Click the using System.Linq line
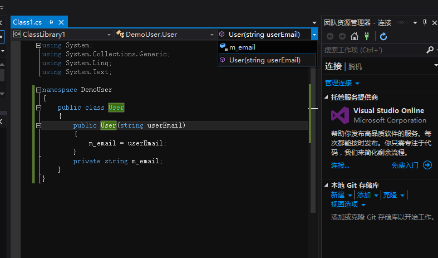 pyautogui.click(x=77, y=63)
